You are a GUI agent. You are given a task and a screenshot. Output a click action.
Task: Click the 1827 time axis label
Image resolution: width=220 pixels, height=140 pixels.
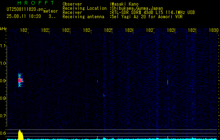pos(150,30)
